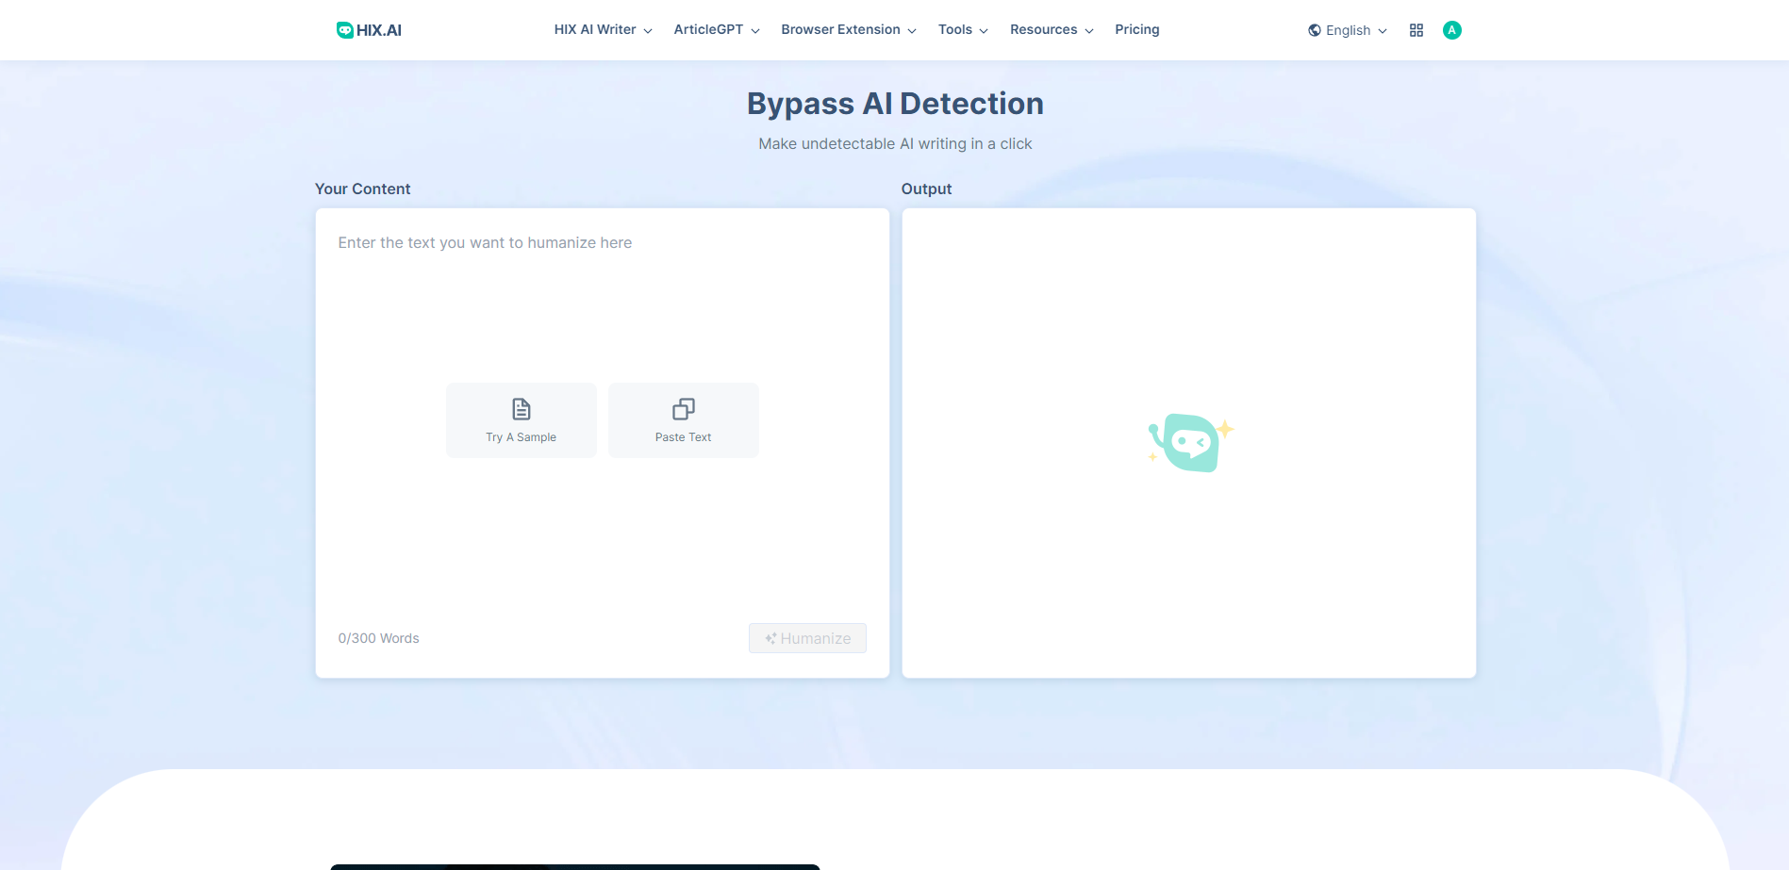Expand the Tools menu
This screenshot has height=870, width=1789.
click(x=962, y=30)
